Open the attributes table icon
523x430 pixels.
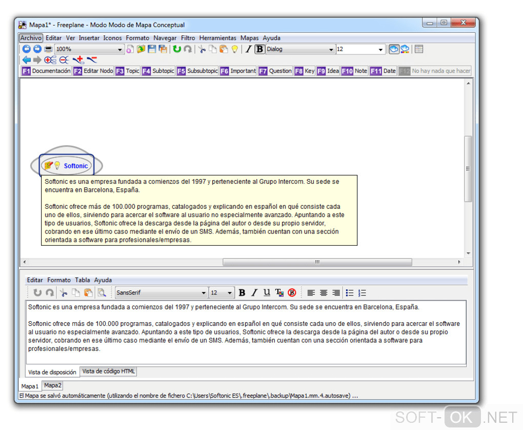tap(419, 49)
